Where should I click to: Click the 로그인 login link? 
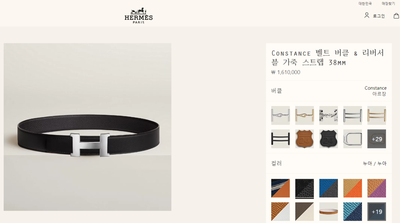pyautogui.click(x=379, y=16)
